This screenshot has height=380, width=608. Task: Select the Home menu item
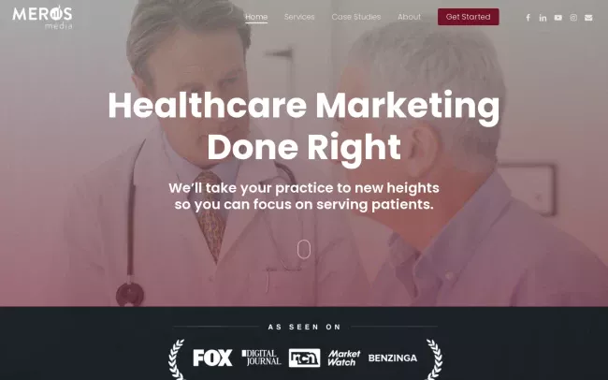pyautogui.click(x=256, y=17)
